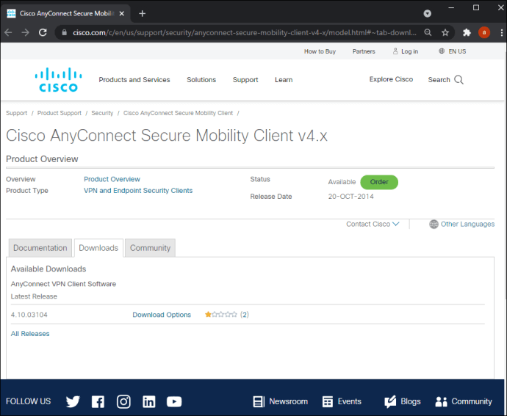Screen dimensions: 507x416
Task: Click the Blogs icon in footer
Action: 390,401
